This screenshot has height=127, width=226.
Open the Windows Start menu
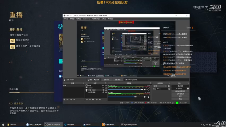click(3, 124)
